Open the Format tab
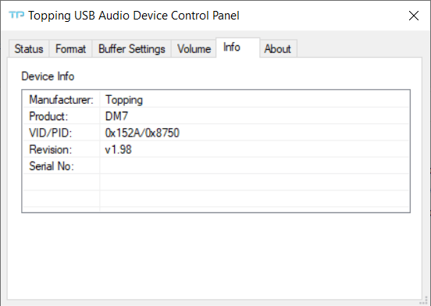431x306 pixels. [70, 49]
